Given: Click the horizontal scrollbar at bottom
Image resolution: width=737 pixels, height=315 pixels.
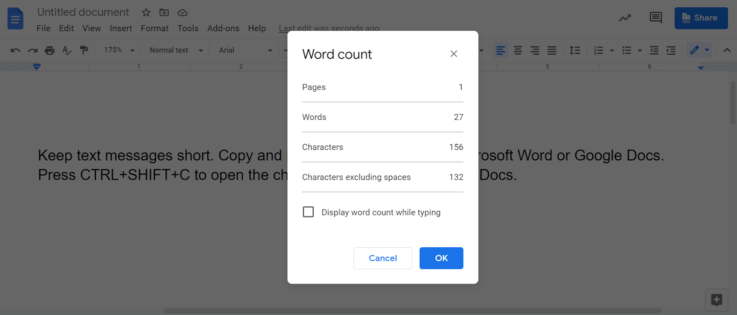Looking at the screenshot, I should pyautogui.click(x=412, y=311).
